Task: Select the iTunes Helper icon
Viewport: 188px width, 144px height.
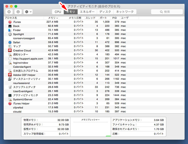Action: coord(10,103)
